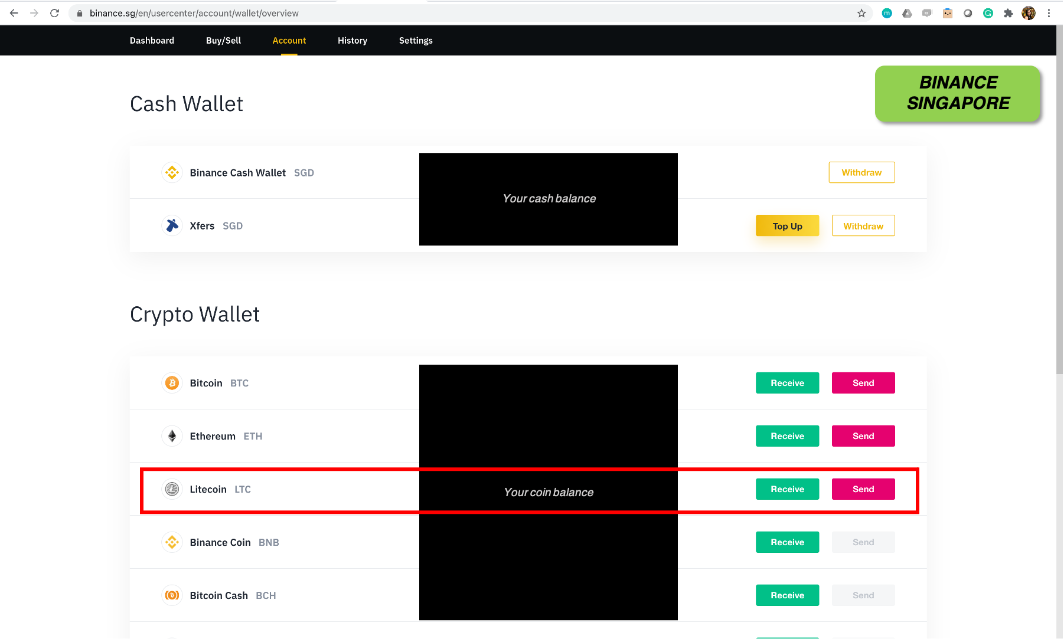Click the teal 'm' extension icon

click(x=887, y=13)
